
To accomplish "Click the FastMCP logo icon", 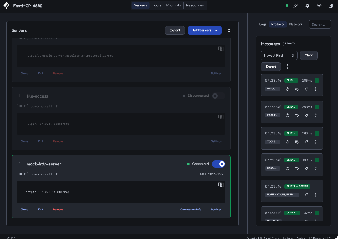I will point(6,6).
